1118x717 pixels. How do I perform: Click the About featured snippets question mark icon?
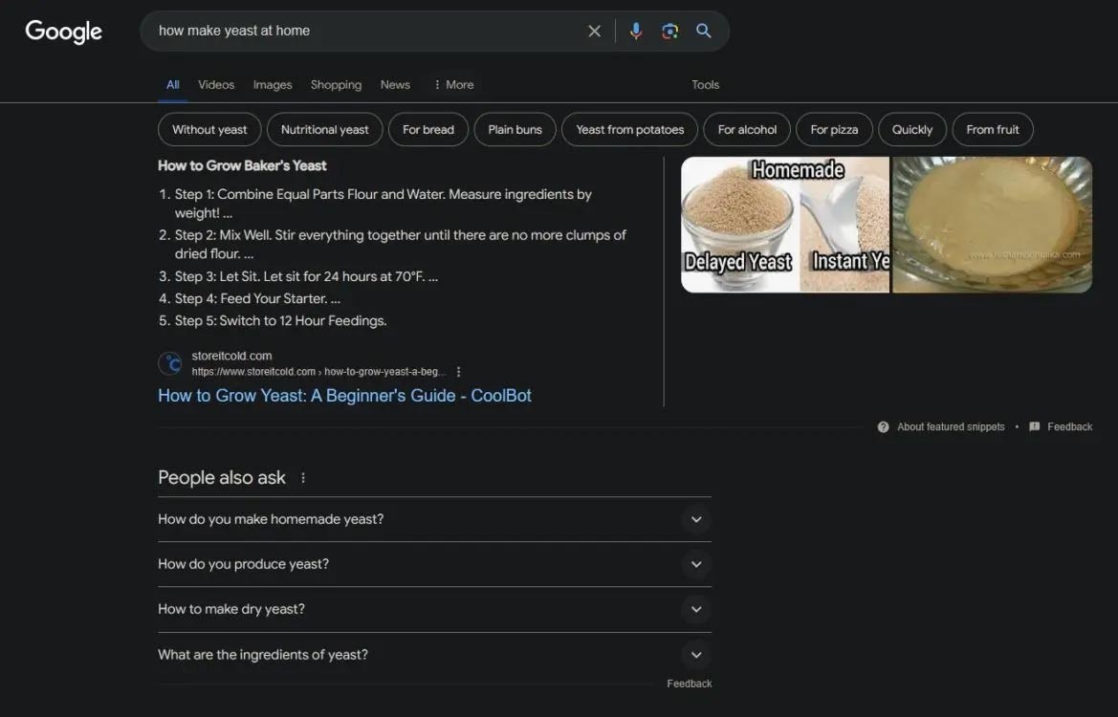click(x=882, y=426)
